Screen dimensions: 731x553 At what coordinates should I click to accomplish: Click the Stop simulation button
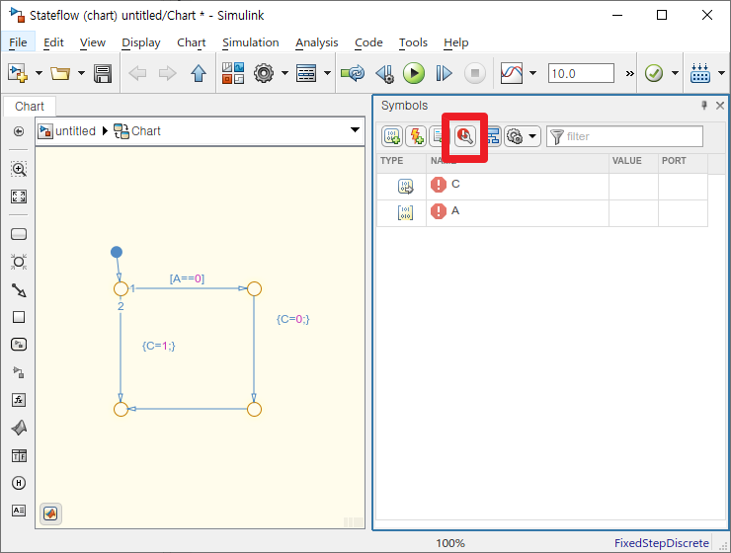[474, 73]
